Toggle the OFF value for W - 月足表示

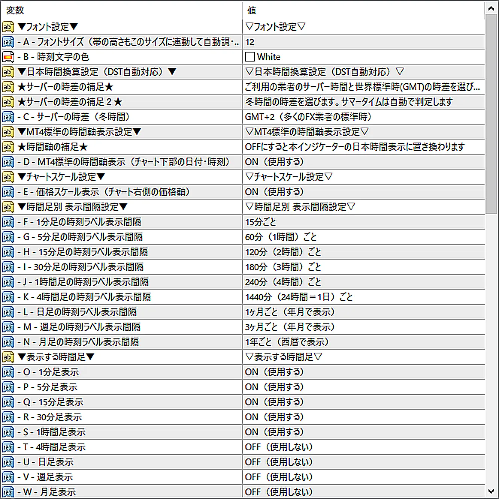click(363, 492)
